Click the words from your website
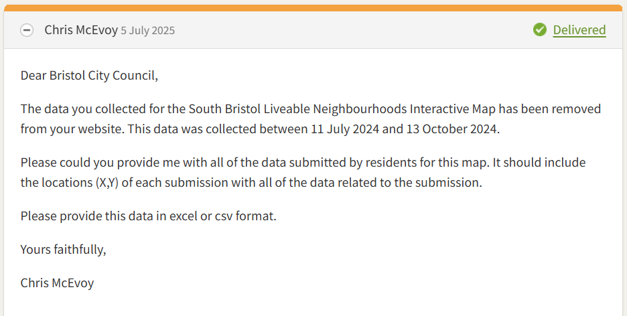The width and height of the screenshot is (627, 316). pyautogui.click(x=72, y=129)
